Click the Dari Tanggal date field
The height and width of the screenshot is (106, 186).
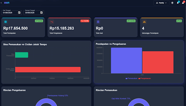tap(11, 13)
